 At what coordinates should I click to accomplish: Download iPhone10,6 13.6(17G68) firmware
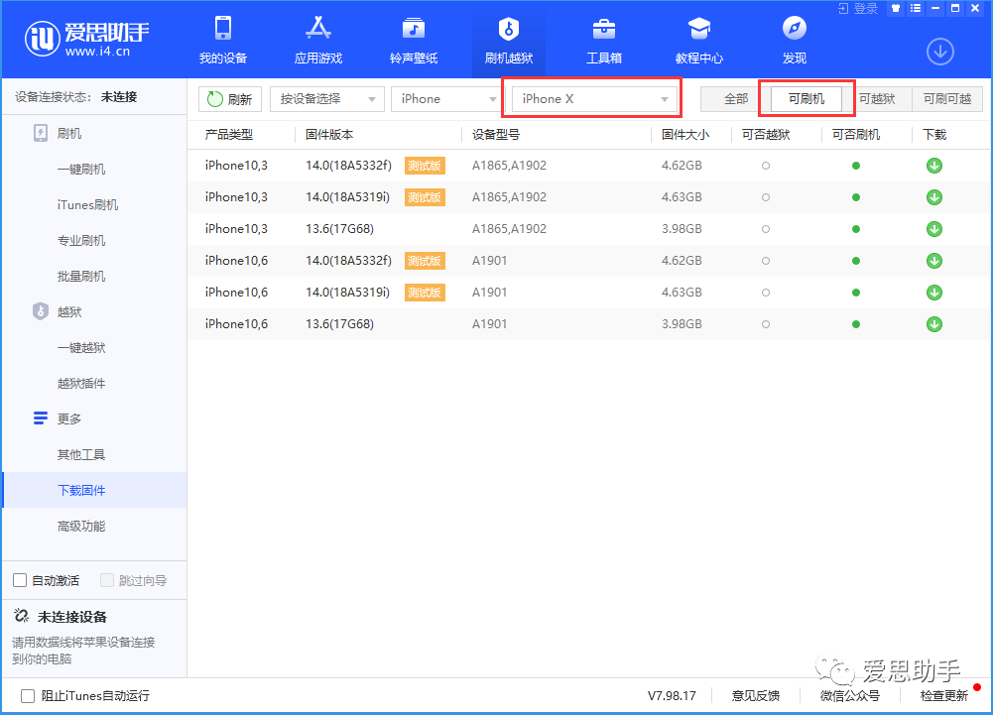click(934, 323)
